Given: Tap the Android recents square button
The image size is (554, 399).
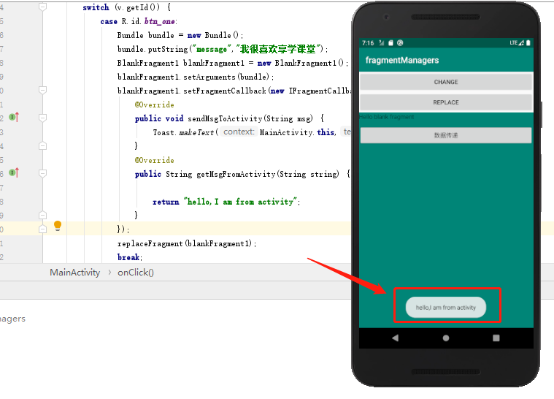Looking at the screenshot, I should coord(496,338).
